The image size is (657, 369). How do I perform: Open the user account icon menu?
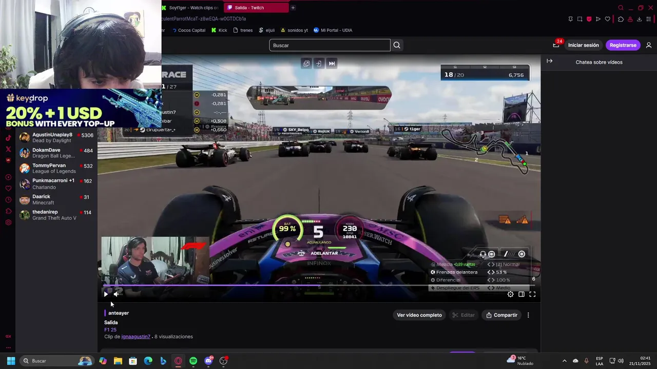point(649,45)
